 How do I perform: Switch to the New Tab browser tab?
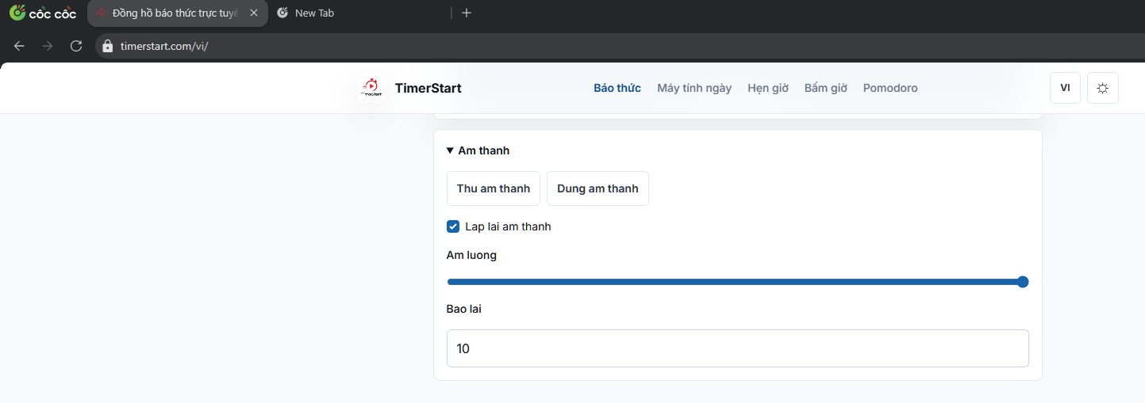click(314, 13)
